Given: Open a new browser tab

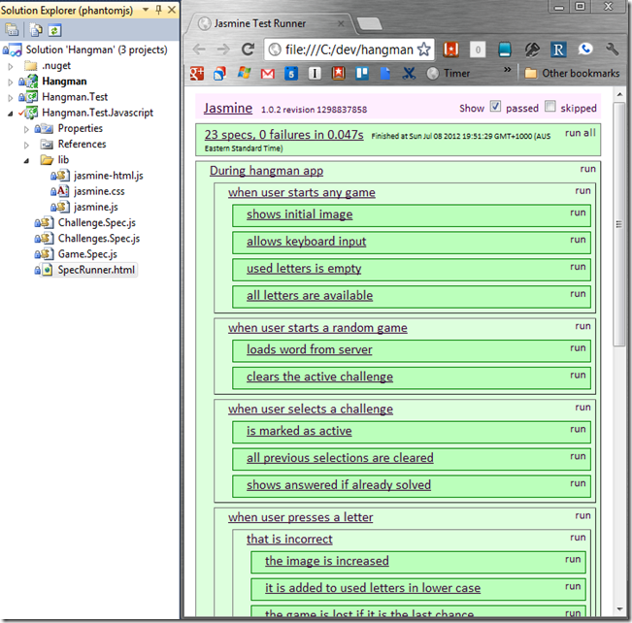Looking at the screenshot, I should pyautogui.click(x=369, y=24).
